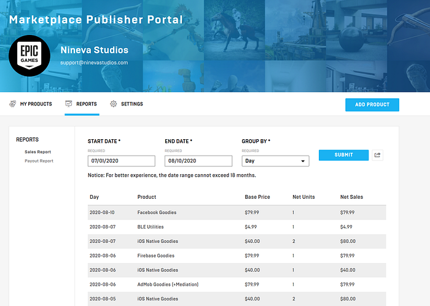The width and height of the screenshot is (430, 306).
Task: Switch to the REPORTS tab
Action: [82, 104]
